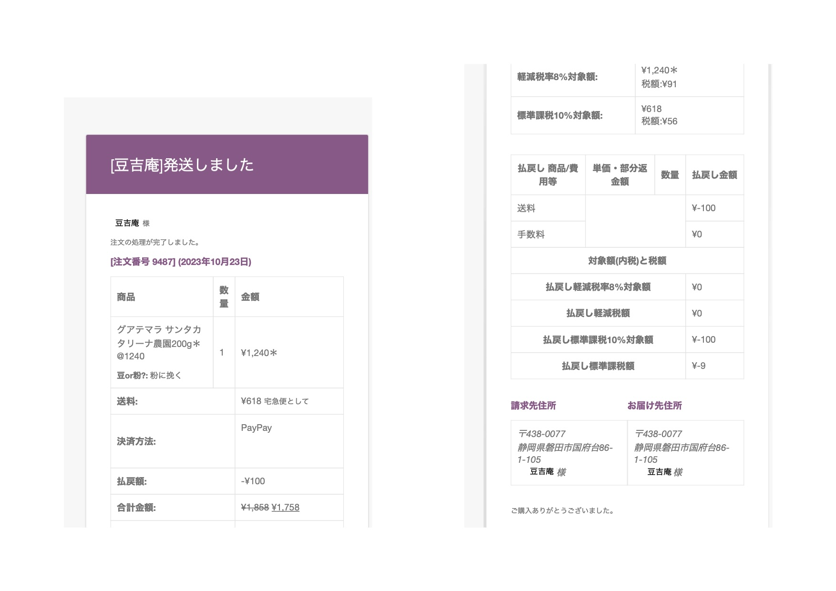
Task: Select the '注文の処理が完了しました。' message text
Action: (x=155, y=242)
